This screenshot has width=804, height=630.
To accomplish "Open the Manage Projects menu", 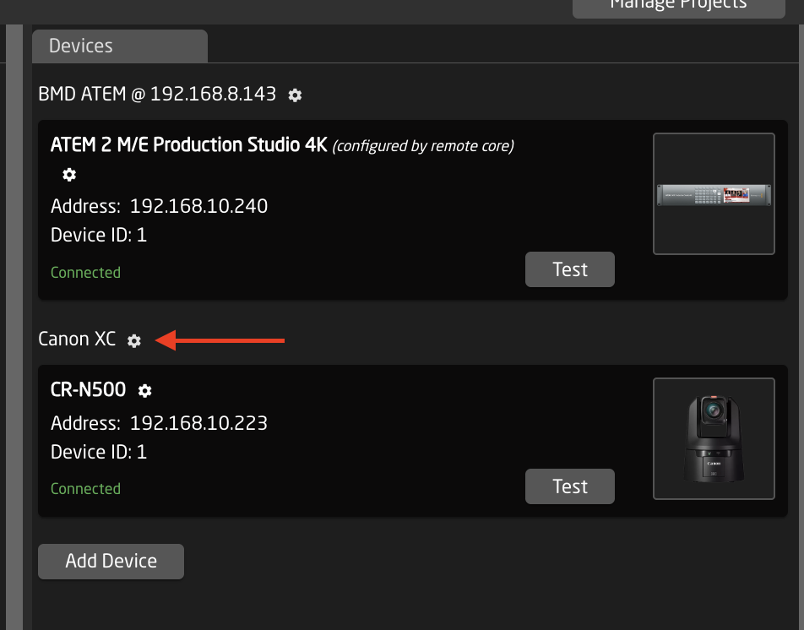I will [677, 5].
